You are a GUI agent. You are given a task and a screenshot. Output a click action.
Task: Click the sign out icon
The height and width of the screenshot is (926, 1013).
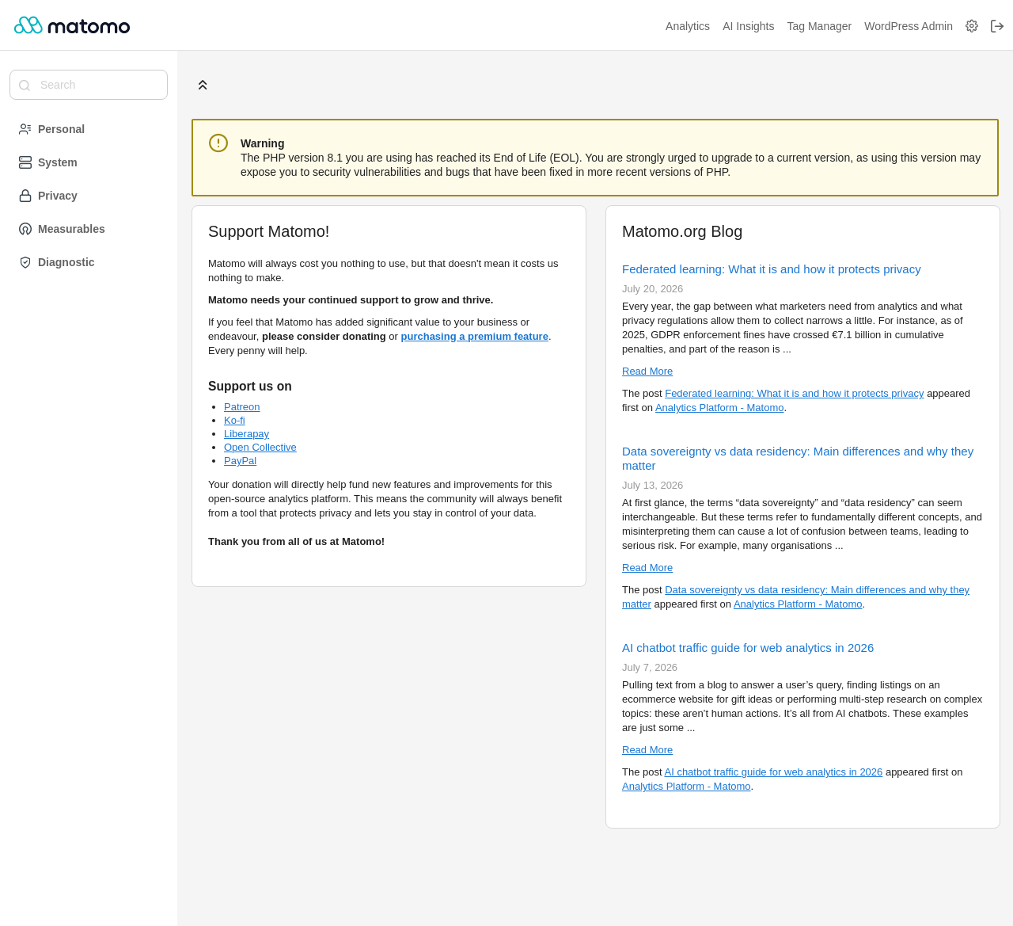997,26
